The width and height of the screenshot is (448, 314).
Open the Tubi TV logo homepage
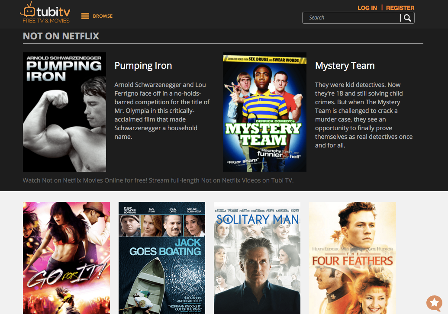(x=45, y=13)
